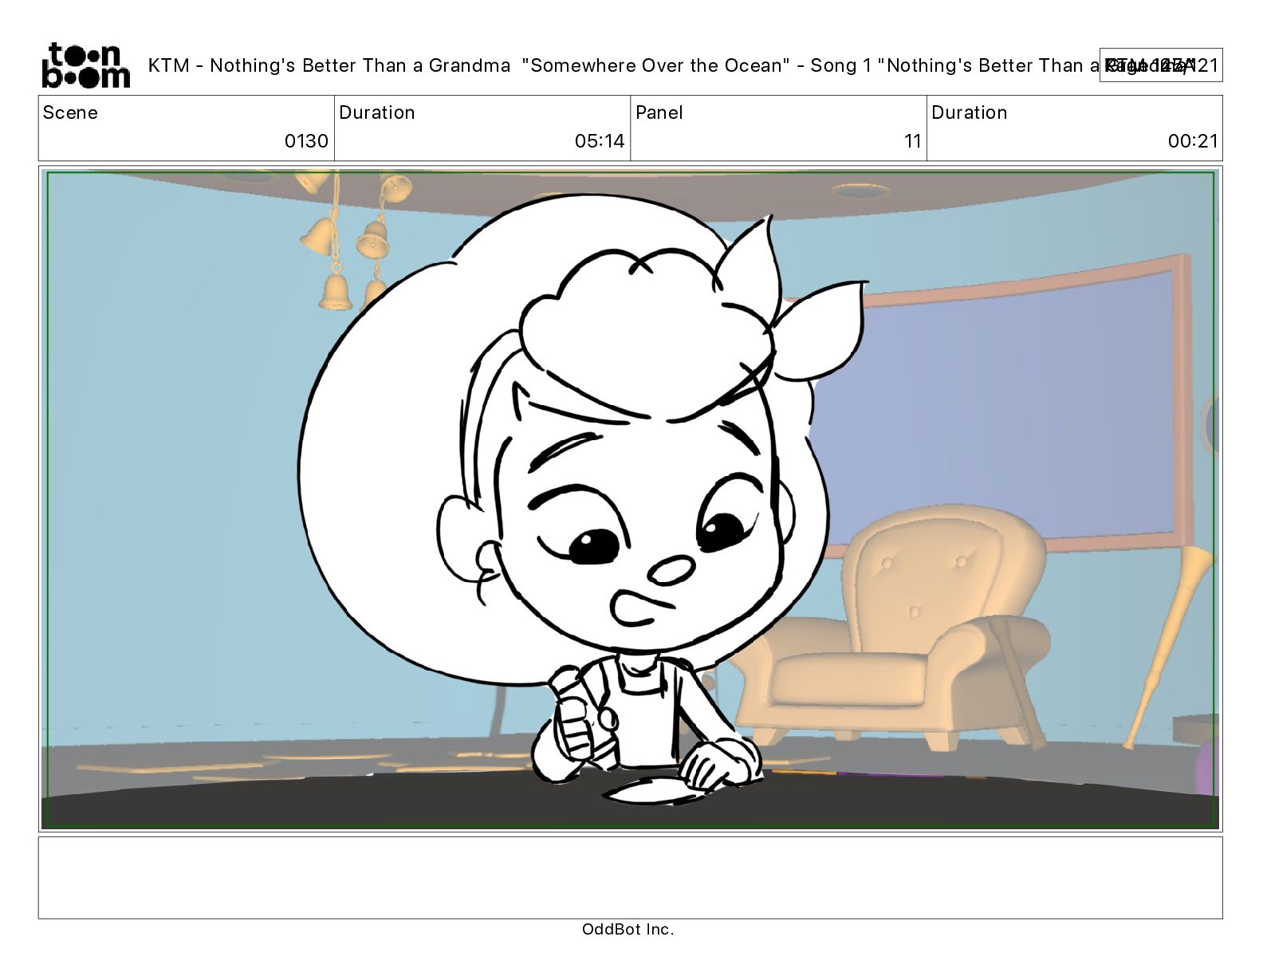This screenshot has height=976, width=1263.
Task: Click the scene Duration value '05:14'
Action: (x=600, y=141)
